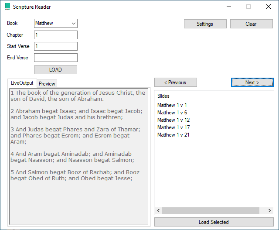279x230 pixels.
Task: Select slide Matthew 1 v 1
Action: tap(172, 105)
